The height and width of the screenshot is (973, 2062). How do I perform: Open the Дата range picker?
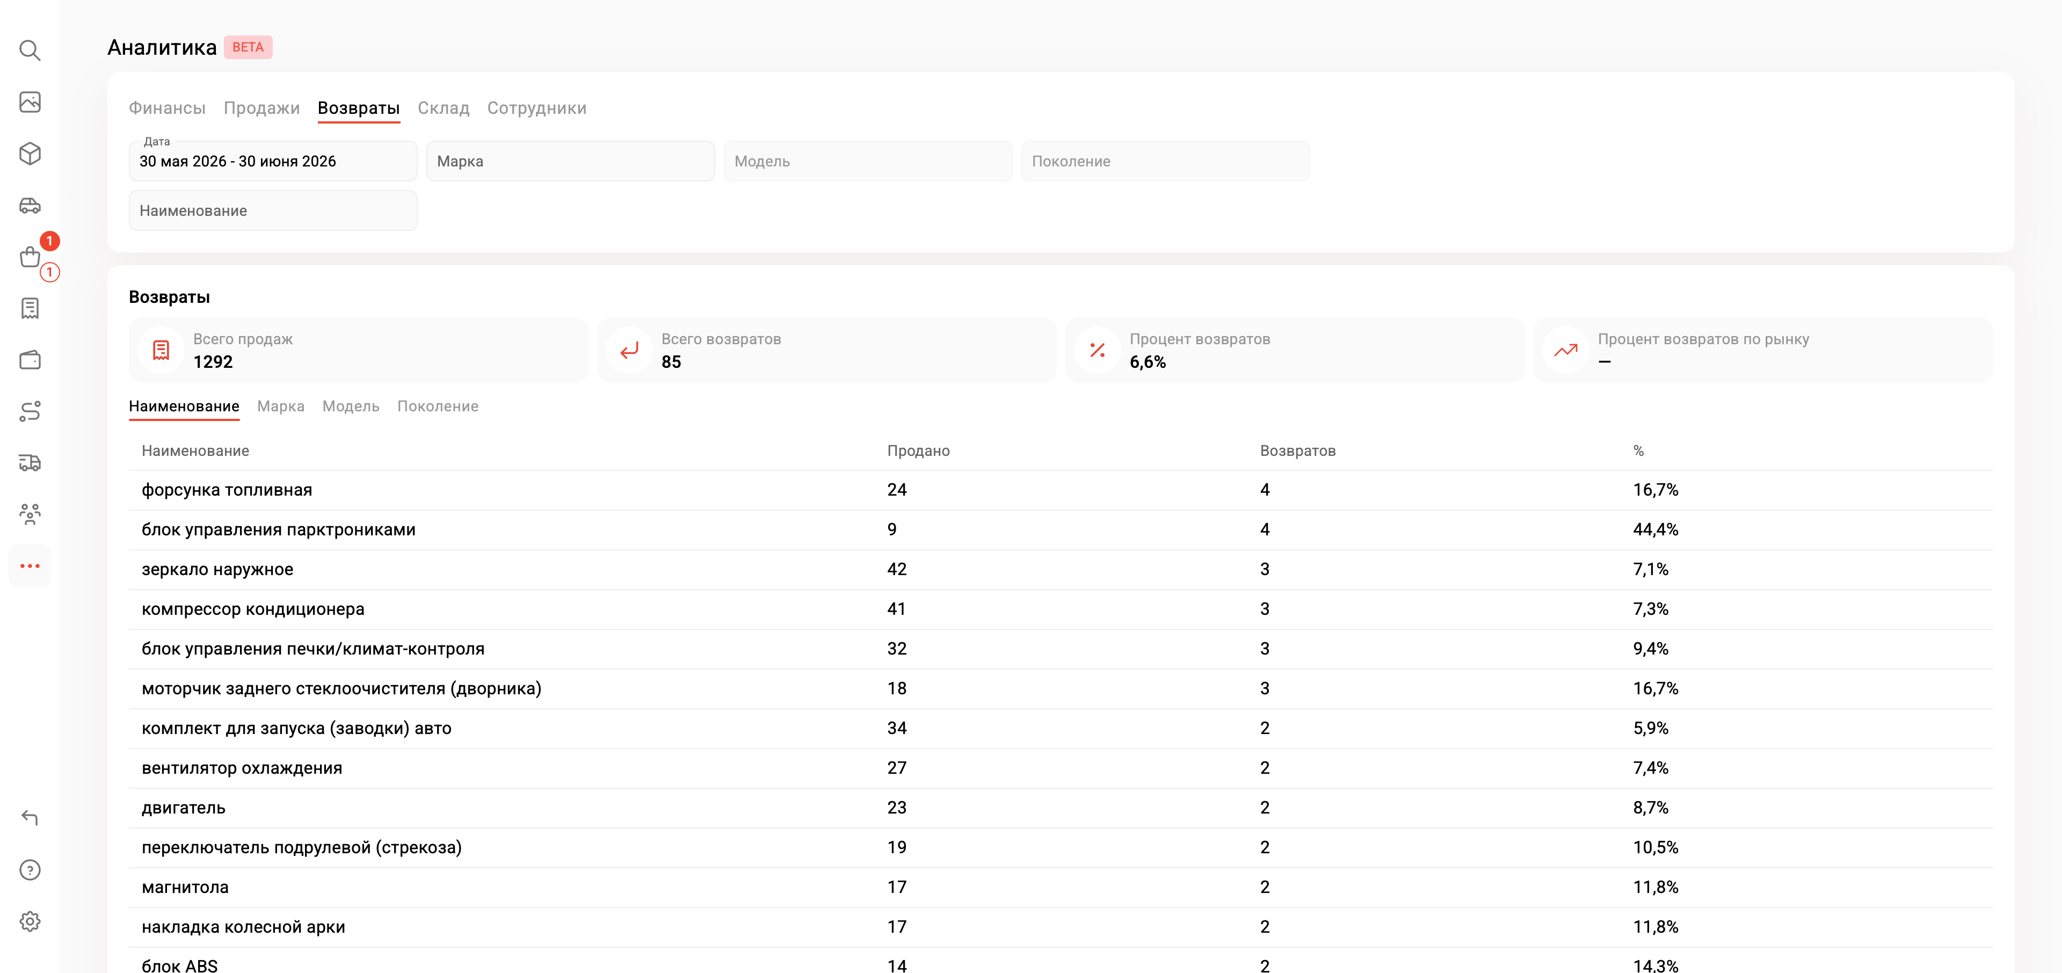(x=273, y=161)
